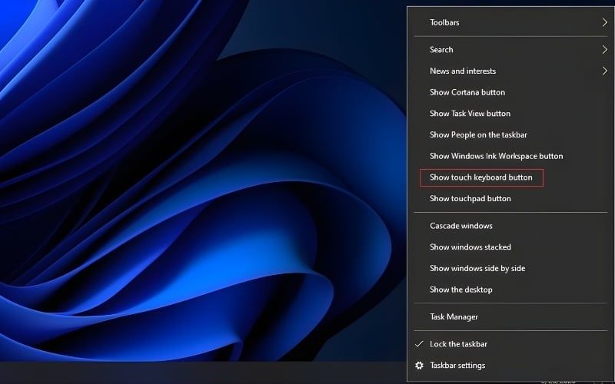Image resolution: width=615 pixels, height=384 pixels.
Task: Click the gear icon for Taskbar settings
Action: pos(419,366)
